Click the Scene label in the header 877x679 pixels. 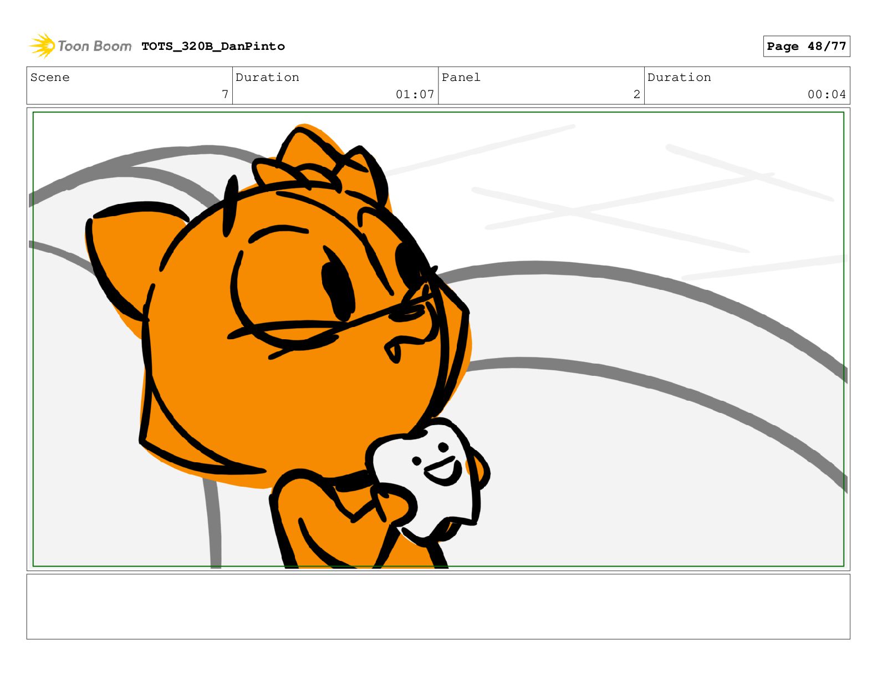pos(50,77)
